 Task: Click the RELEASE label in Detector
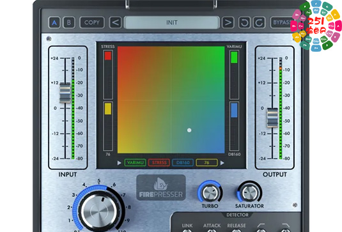click(237, 226)
